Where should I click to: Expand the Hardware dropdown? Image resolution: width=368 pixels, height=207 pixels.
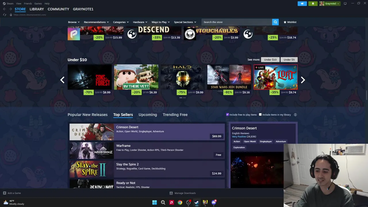pos(140,22)
